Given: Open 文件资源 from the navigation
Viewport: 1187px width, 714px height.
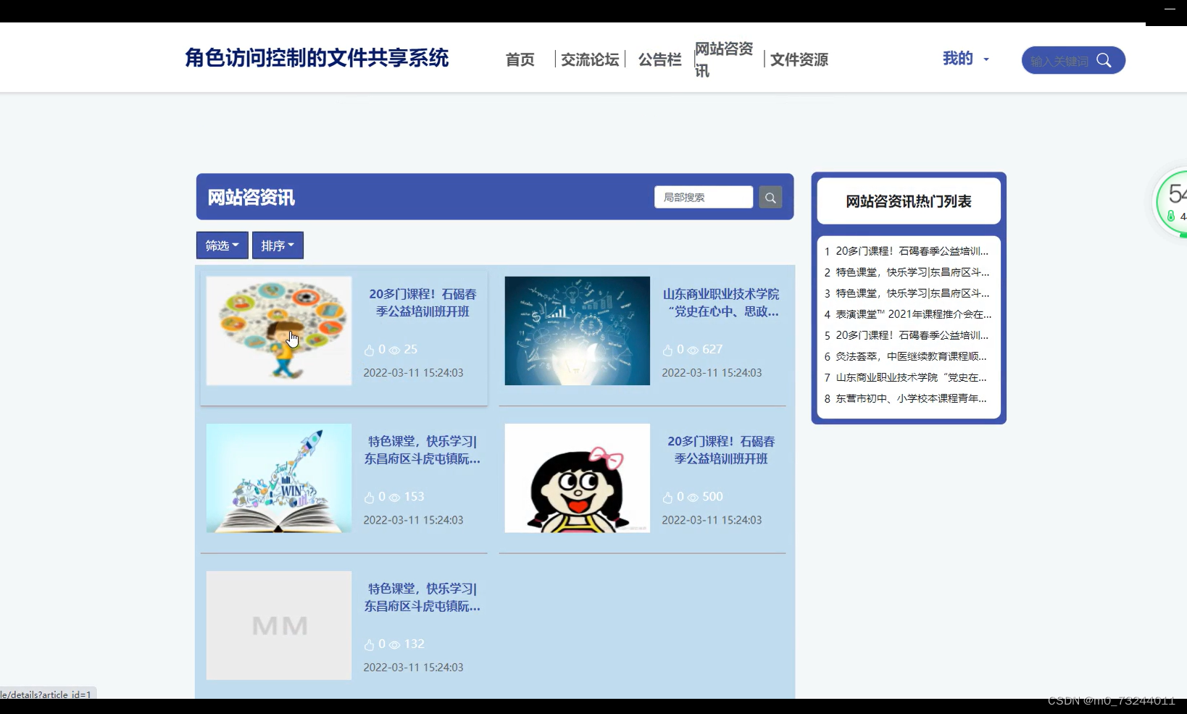Looking at the screenshot, I should [x=799, y=59].
